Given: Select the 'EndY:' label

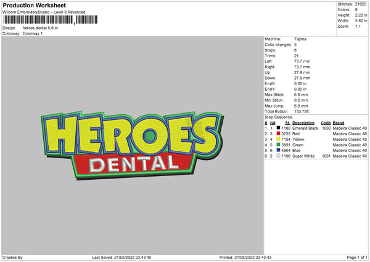Looking at the screenshot, I should pos(270,89).
